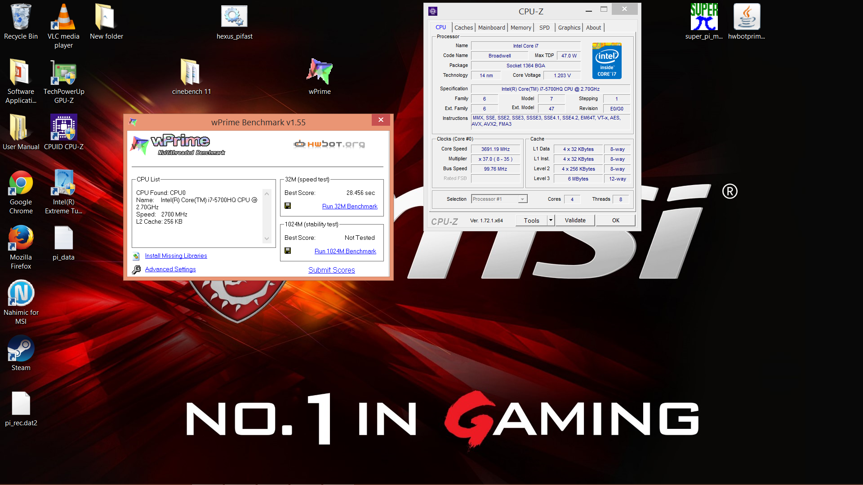
Task: Switch to the Caches tab
Action: coord(463,28)
